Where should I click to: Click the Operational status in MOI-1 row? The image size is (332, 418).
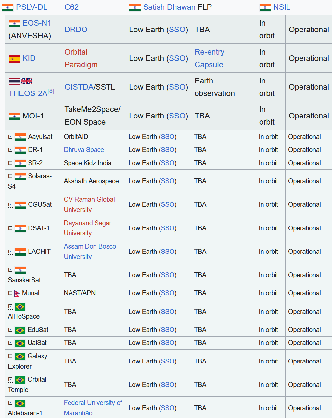309,116
